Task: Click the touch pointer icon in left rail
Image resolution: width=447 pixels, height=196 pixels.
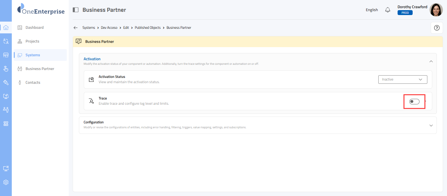Action: (x=6, y=68)
